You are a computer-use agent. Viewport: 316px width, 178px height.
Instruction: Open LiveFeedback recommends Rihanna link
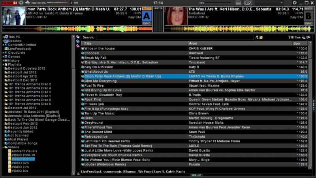(x=133, y=172)
